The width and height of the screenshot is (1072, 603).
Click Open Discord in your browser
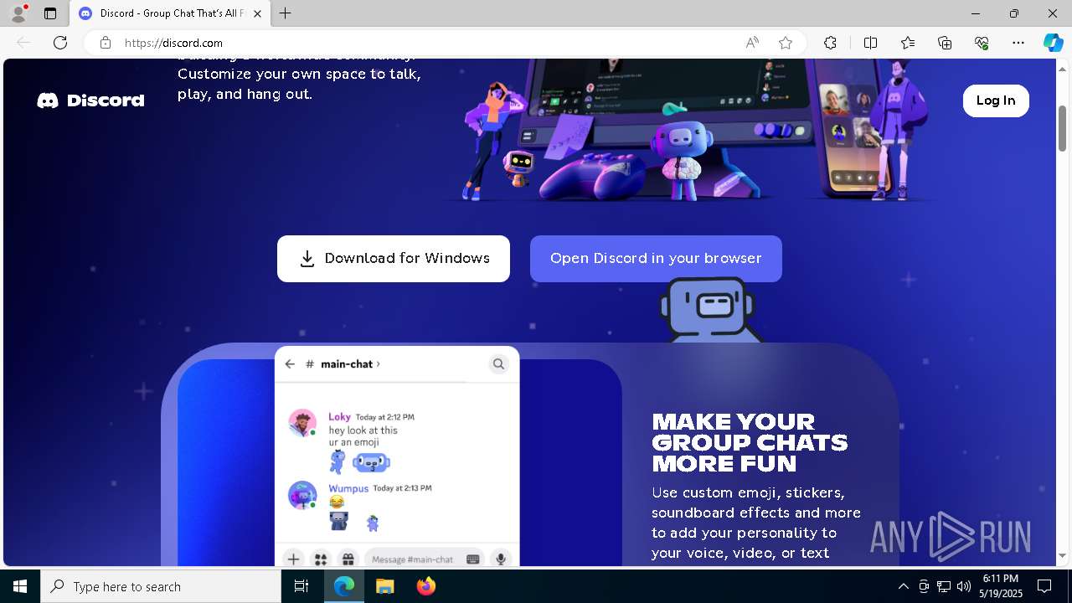click(x=656, y=259)
